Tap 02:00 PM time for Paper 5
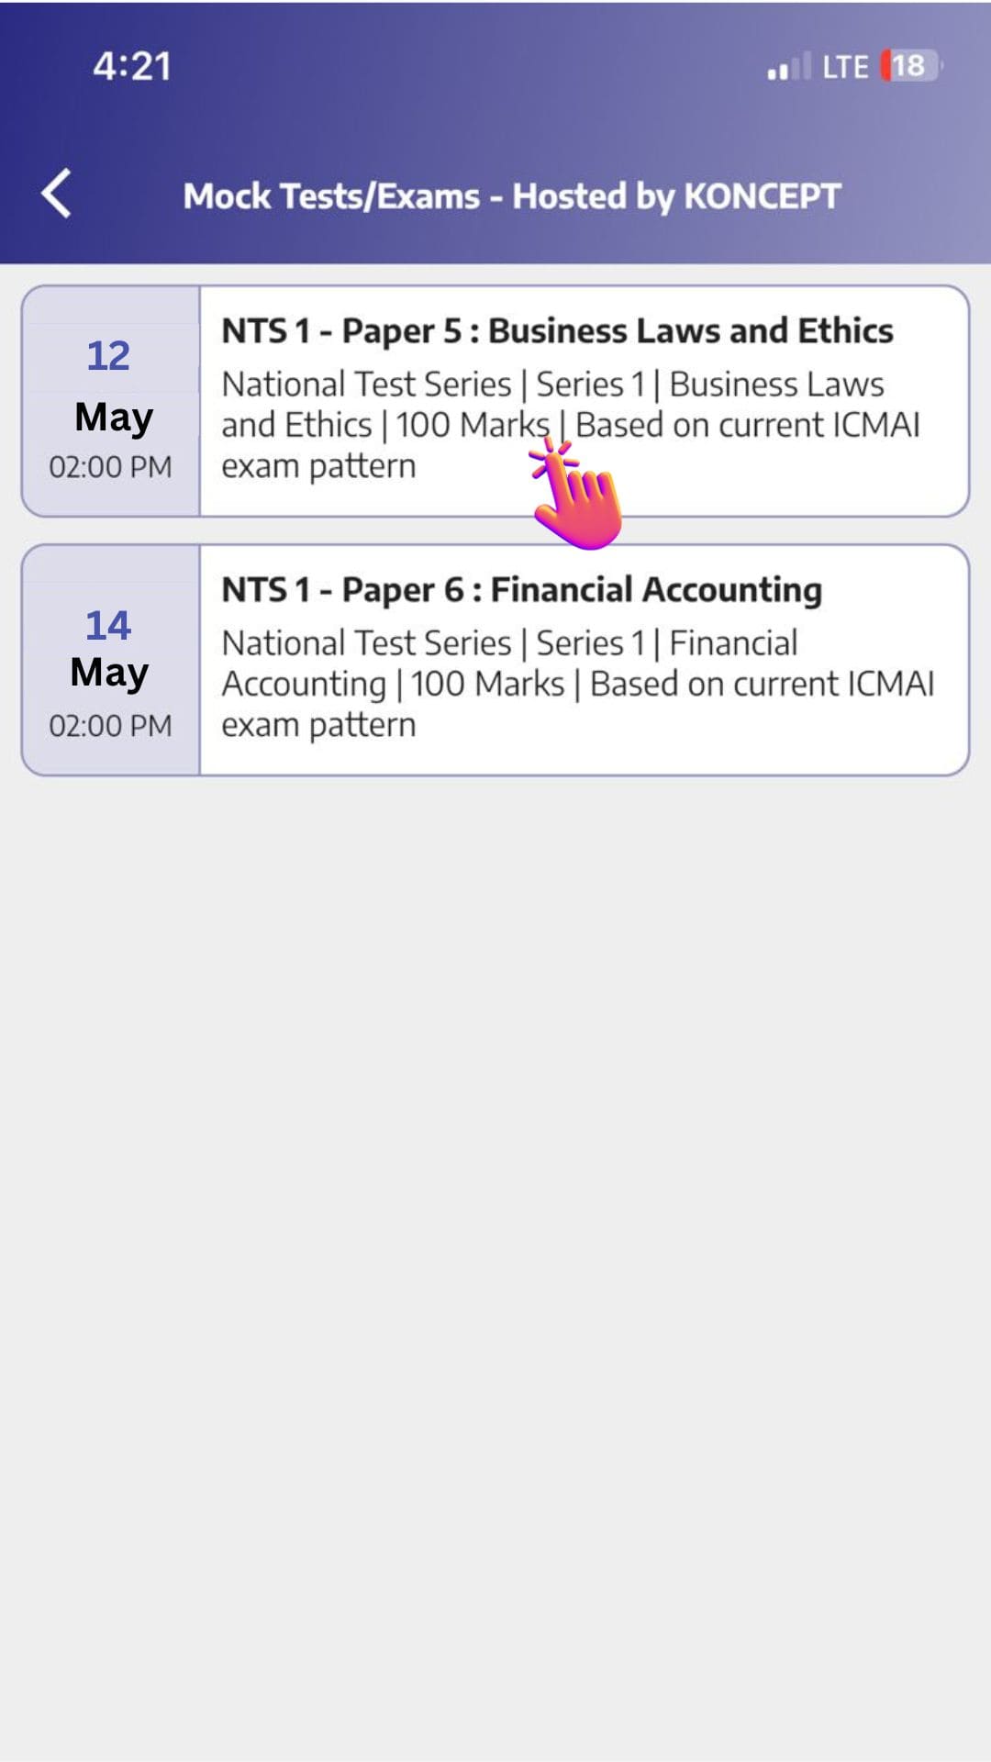991x1762 pixels. click(110, 467)
